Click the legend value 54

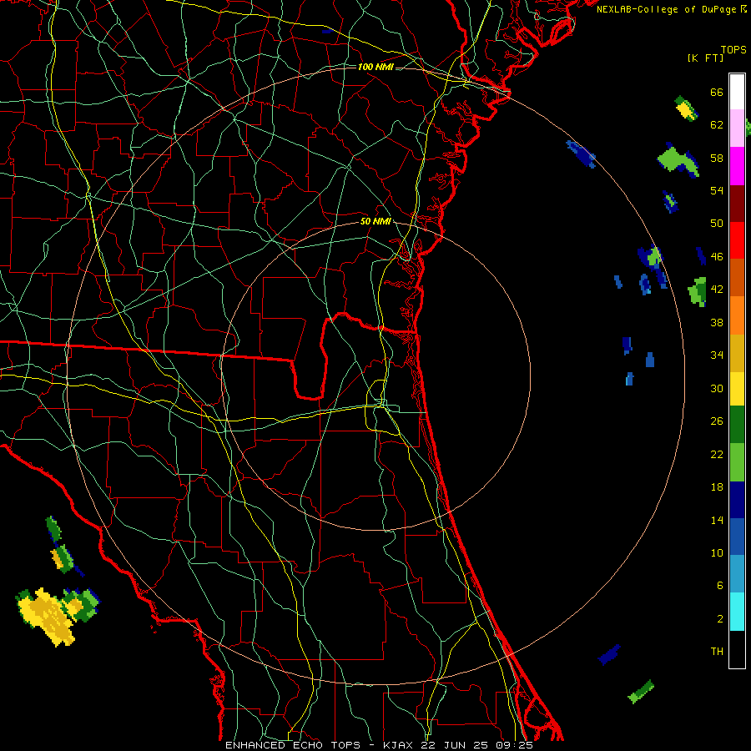tap(717, 190)
